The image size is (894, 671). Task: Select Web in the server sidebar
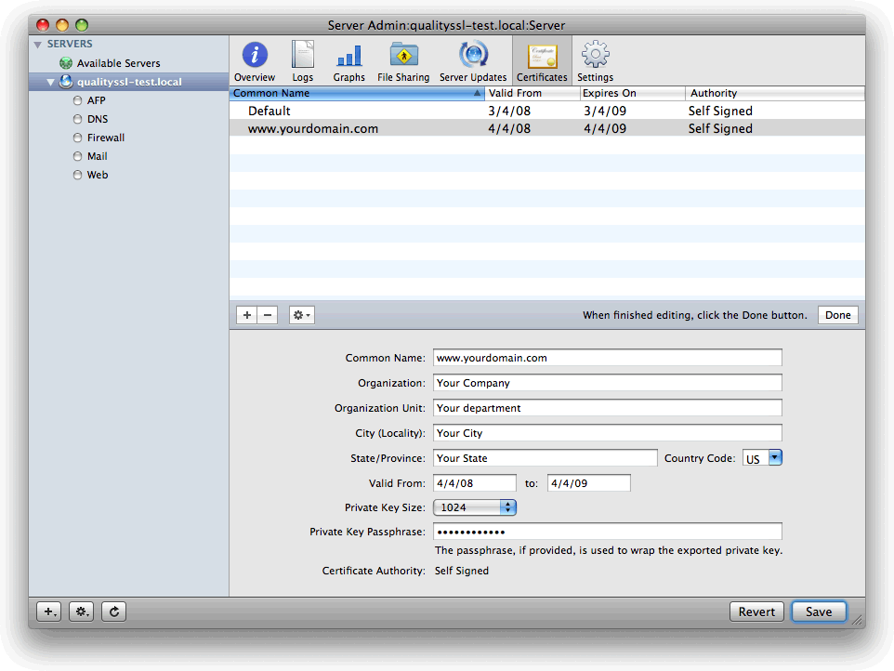pyautogui.click(x=98, y=175)
